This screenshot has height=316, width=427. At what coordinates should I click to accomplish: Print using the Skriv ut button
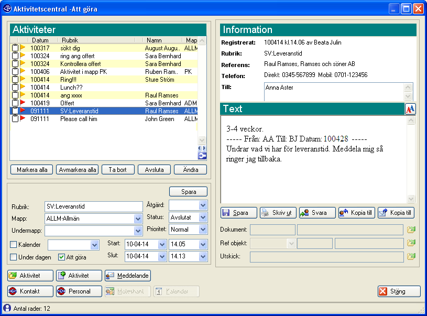pyautogui.click(x=278, y=213)
